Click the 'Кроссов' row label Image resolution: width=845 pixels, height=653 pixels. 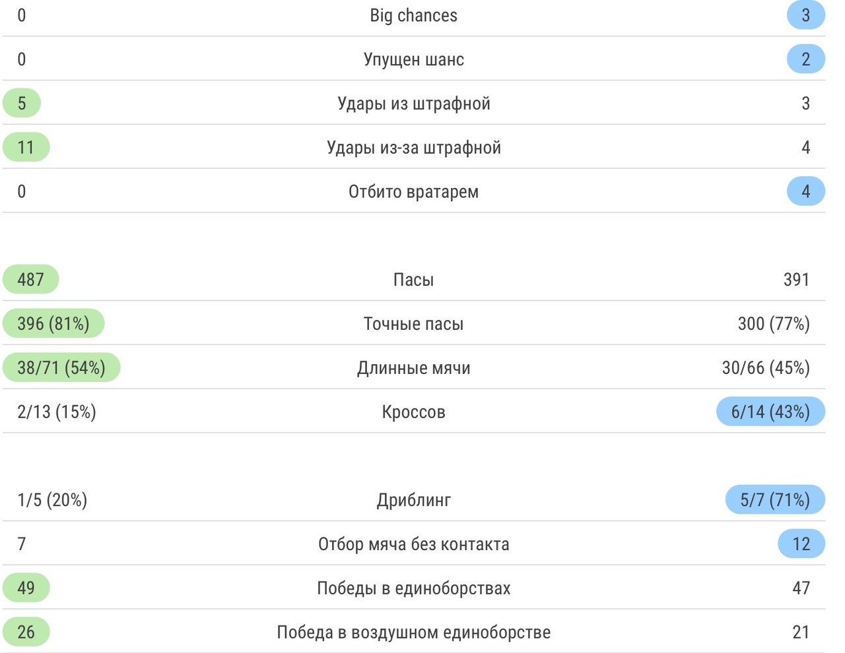[413, 412]
